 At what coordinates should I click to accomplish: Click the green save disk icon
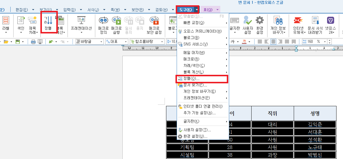pos(18,42)
